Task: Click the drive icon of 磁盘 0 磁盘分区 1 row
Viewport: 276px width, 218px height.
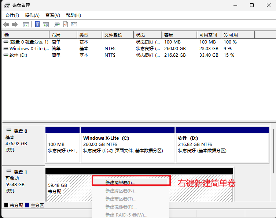Action: pyautogui.click(x=6, y=42)
